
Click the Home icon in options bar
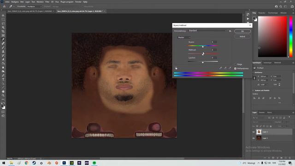tap(4, 6)
